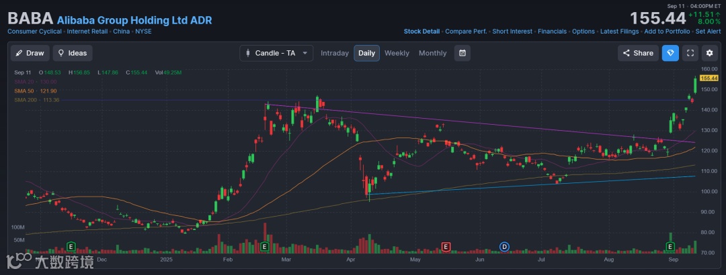The image size is (726, 275).
Task: Click the Share chart button
Action: (638, 53)
